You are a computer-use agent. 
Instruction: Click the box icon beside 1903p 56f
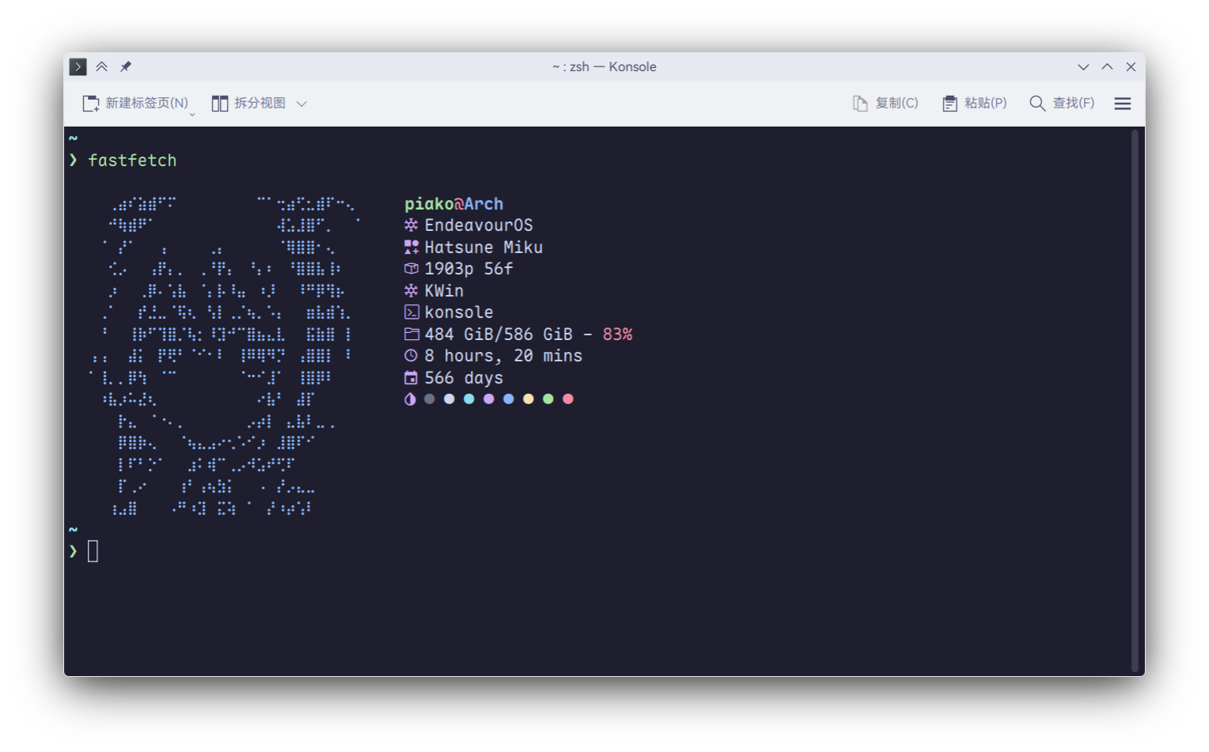click(x=411, y=269)
